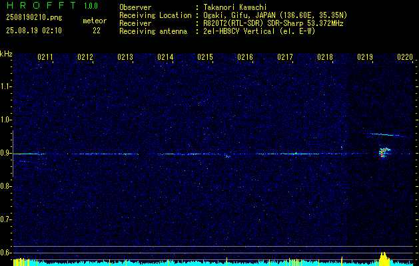
Task: Click the date stamp 25.08.19 02:10
Action: pos(34,31)
